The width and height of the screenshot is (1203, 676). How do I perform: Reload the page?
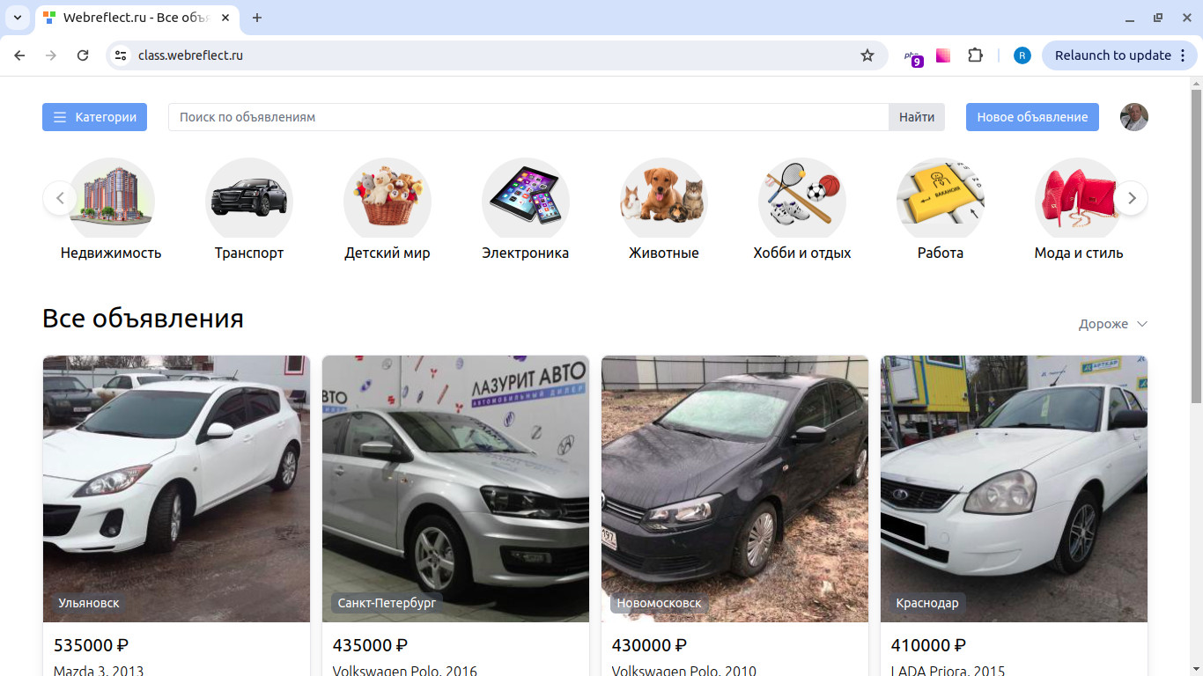click(83, 55)
